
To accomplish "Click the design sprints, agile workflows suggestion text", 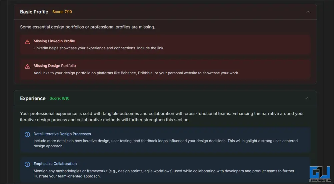I will (x=164, y=174).
